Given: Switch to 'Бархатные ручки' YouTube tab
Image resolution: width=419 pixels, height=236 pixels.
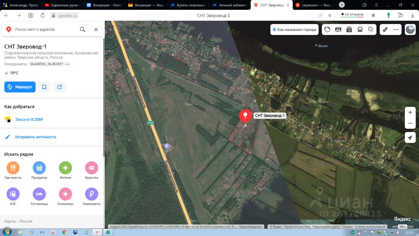Looking at the screenshot, I should (x=62, y=5).
